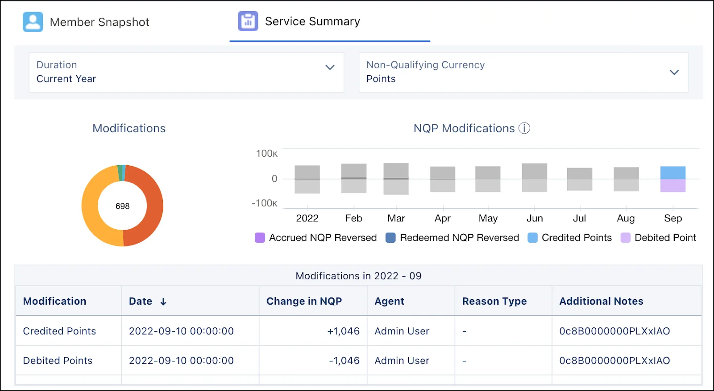Click the Debited Point legend swatch

pos(626,238)
